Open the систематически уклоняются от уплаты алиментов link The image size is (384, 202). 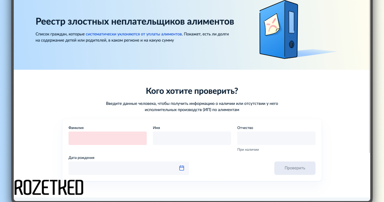coord(134,34)
